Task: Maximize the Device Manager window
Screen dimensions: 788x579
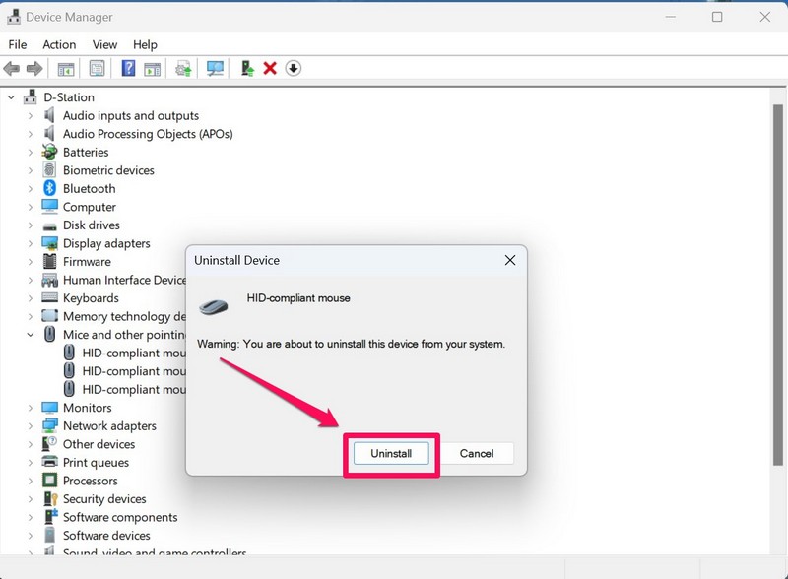Action: pos(717,17)
